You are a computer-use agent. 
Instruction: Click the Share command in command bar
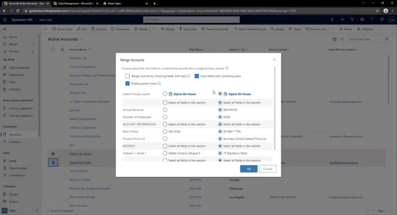[294, 29]
